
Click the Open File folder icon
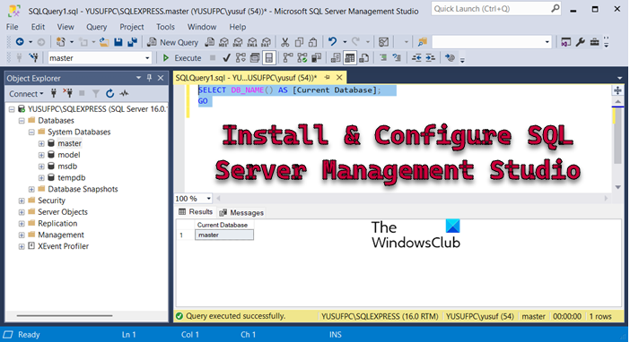tap(104, 42)
